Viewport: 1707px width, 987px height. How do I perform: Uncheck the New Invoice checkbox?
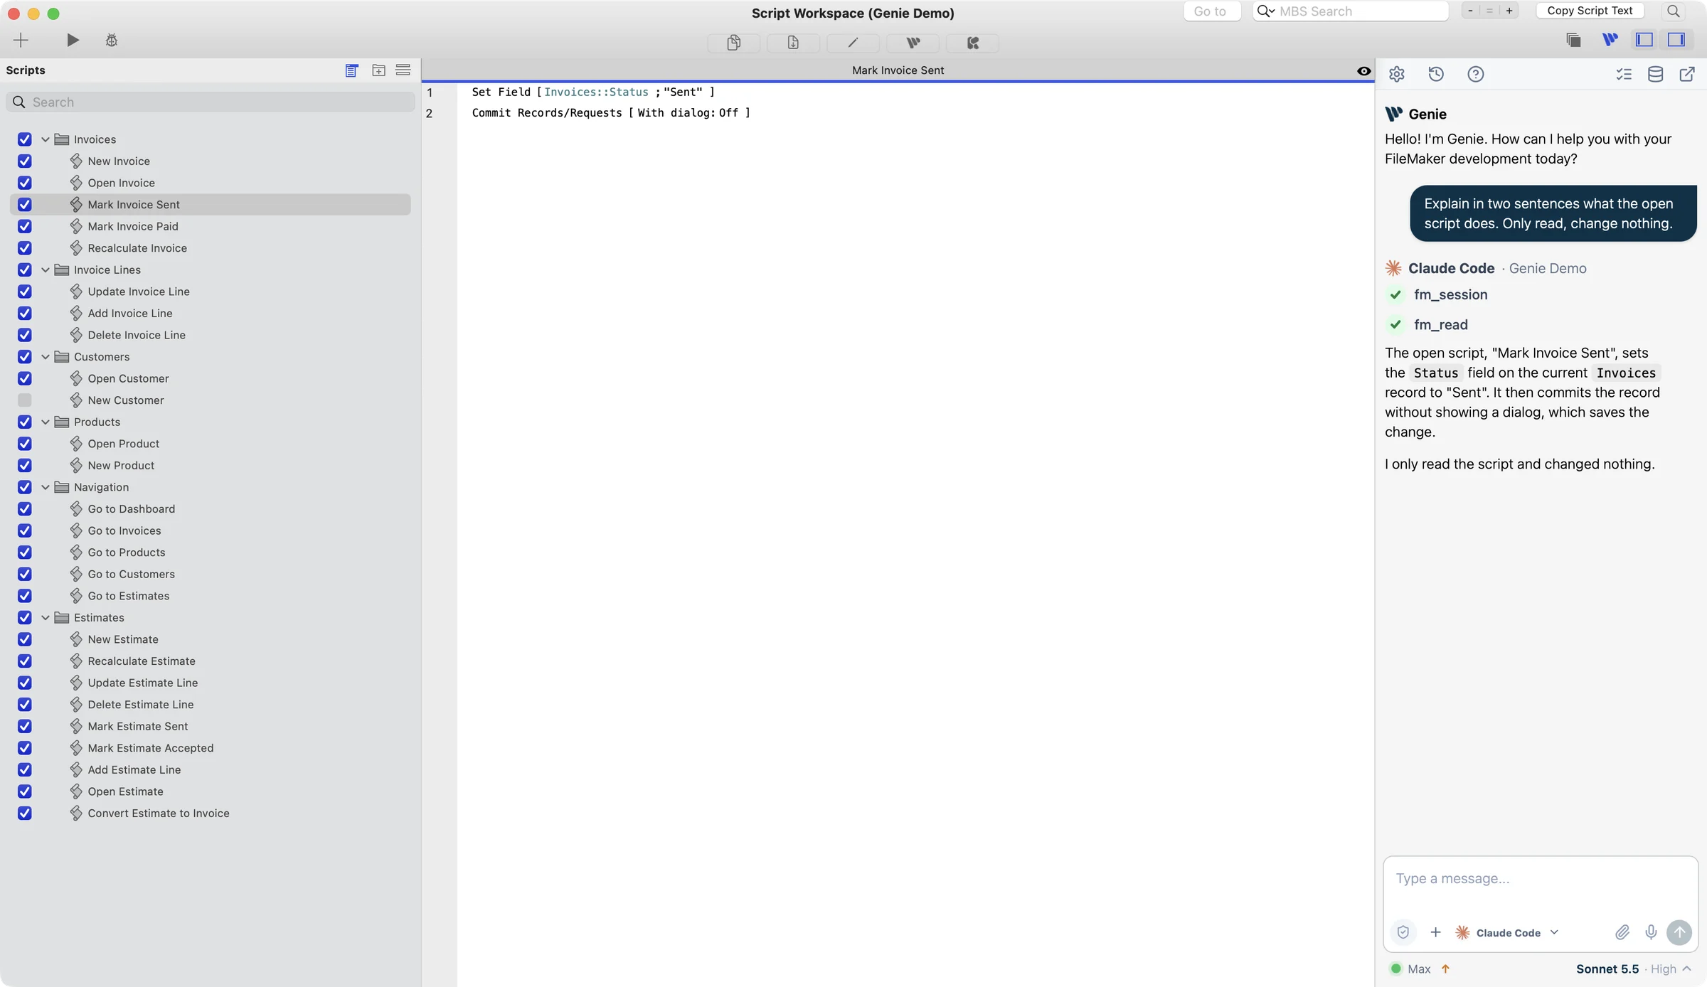tap(25, 161)
